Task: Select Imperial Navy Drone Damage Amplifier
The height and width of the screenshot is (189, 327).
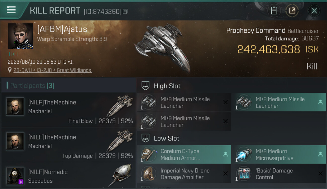Action: (x=184, y=174)
